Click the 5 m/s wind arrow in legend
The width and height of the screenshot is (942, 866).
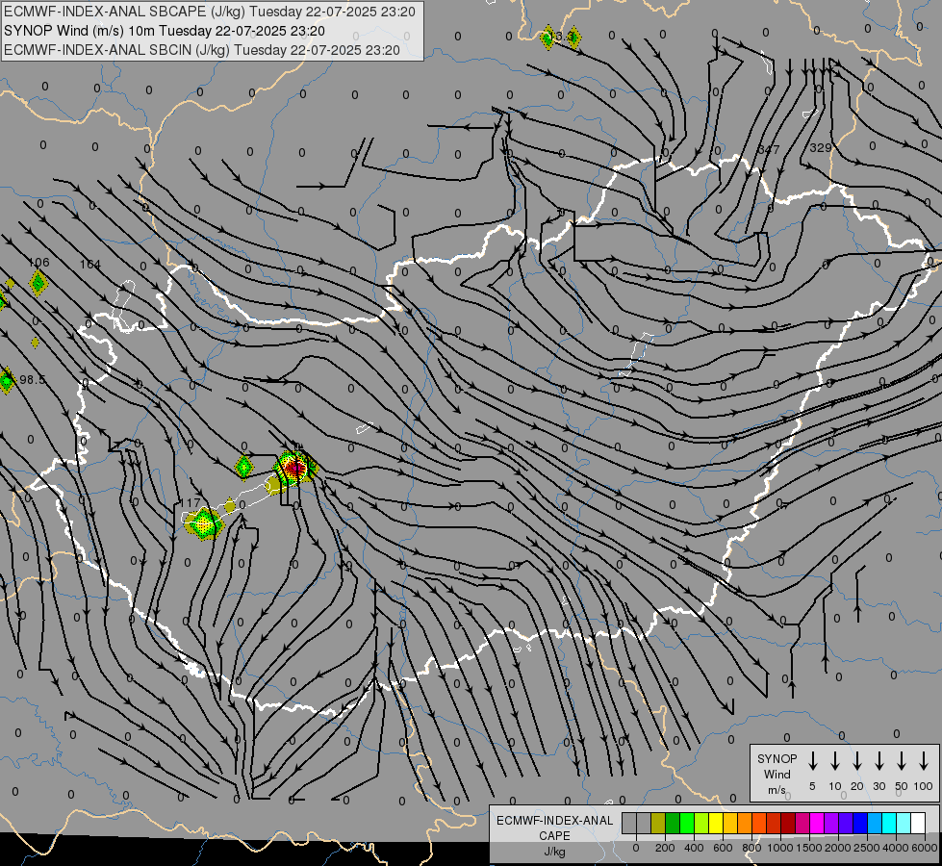pyautogui.click(x=812, y=761)
